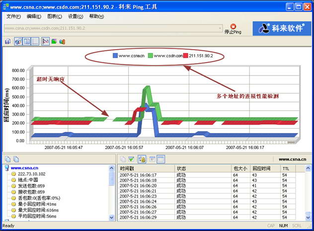Screen dimensions: 314x231
Task: Click the 科来软件 logo banner
Action: point(282,28)
